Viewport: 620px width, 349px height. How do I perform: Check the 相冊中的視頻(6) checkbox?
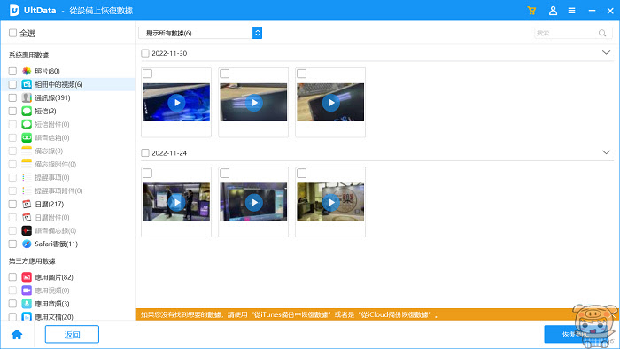coord(12,84)
